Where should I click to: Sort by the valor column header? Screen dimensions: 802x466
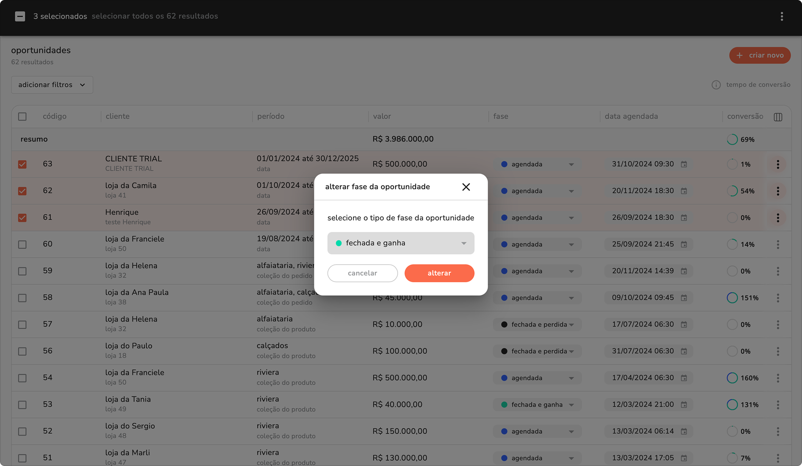point(382,116)
